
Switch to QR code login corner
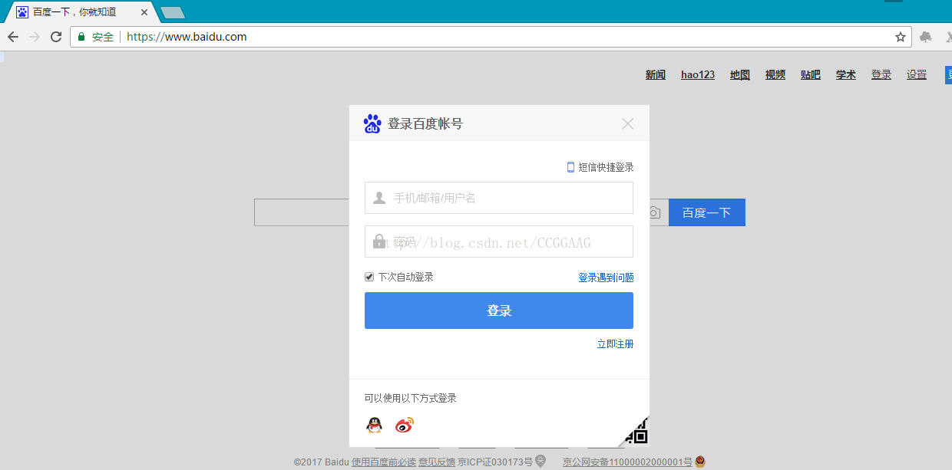pos(636,433)
